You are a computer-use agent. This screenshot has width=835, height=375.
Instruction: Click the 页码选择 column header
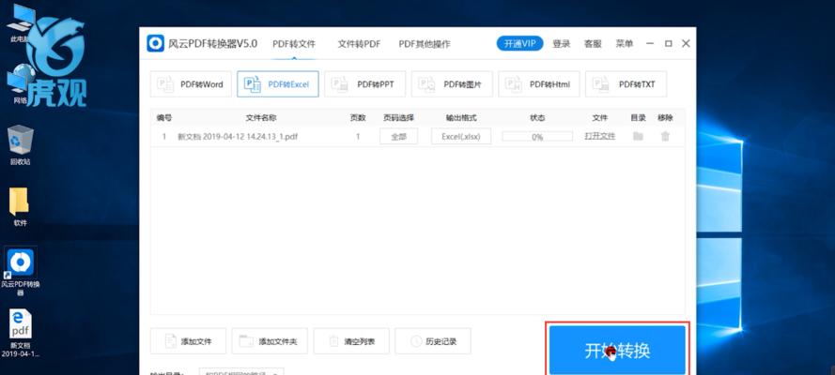398,118
